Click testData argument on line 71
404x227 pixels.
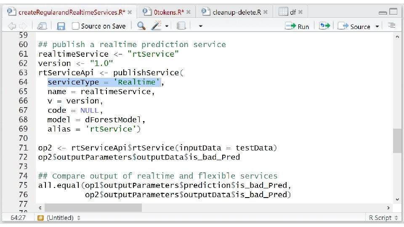coord(254,148)
